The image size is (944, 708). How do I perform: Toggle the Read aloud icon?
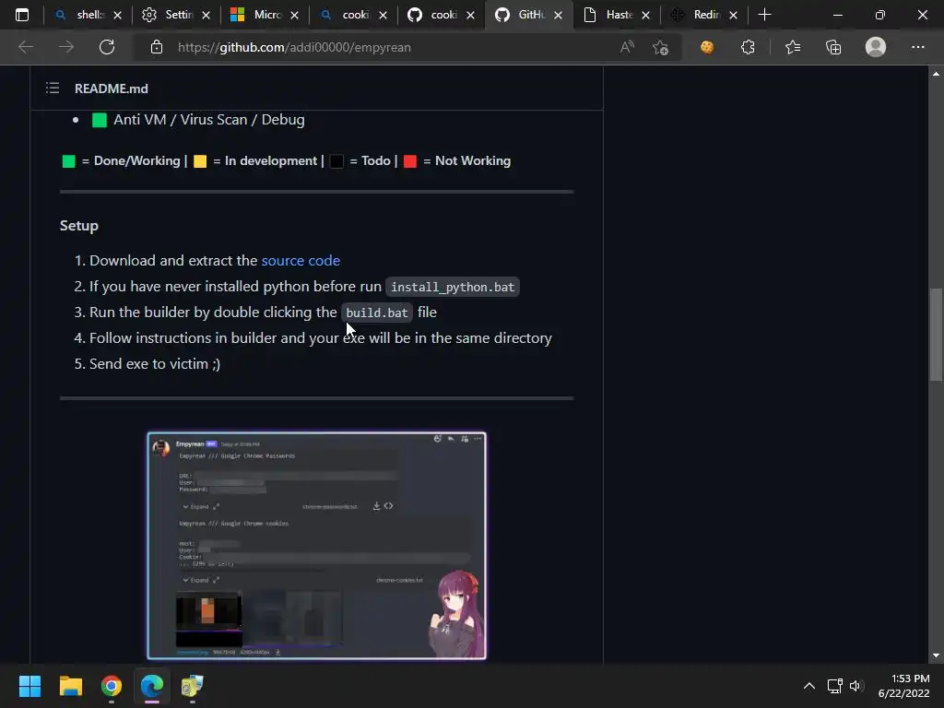(627, 47)
